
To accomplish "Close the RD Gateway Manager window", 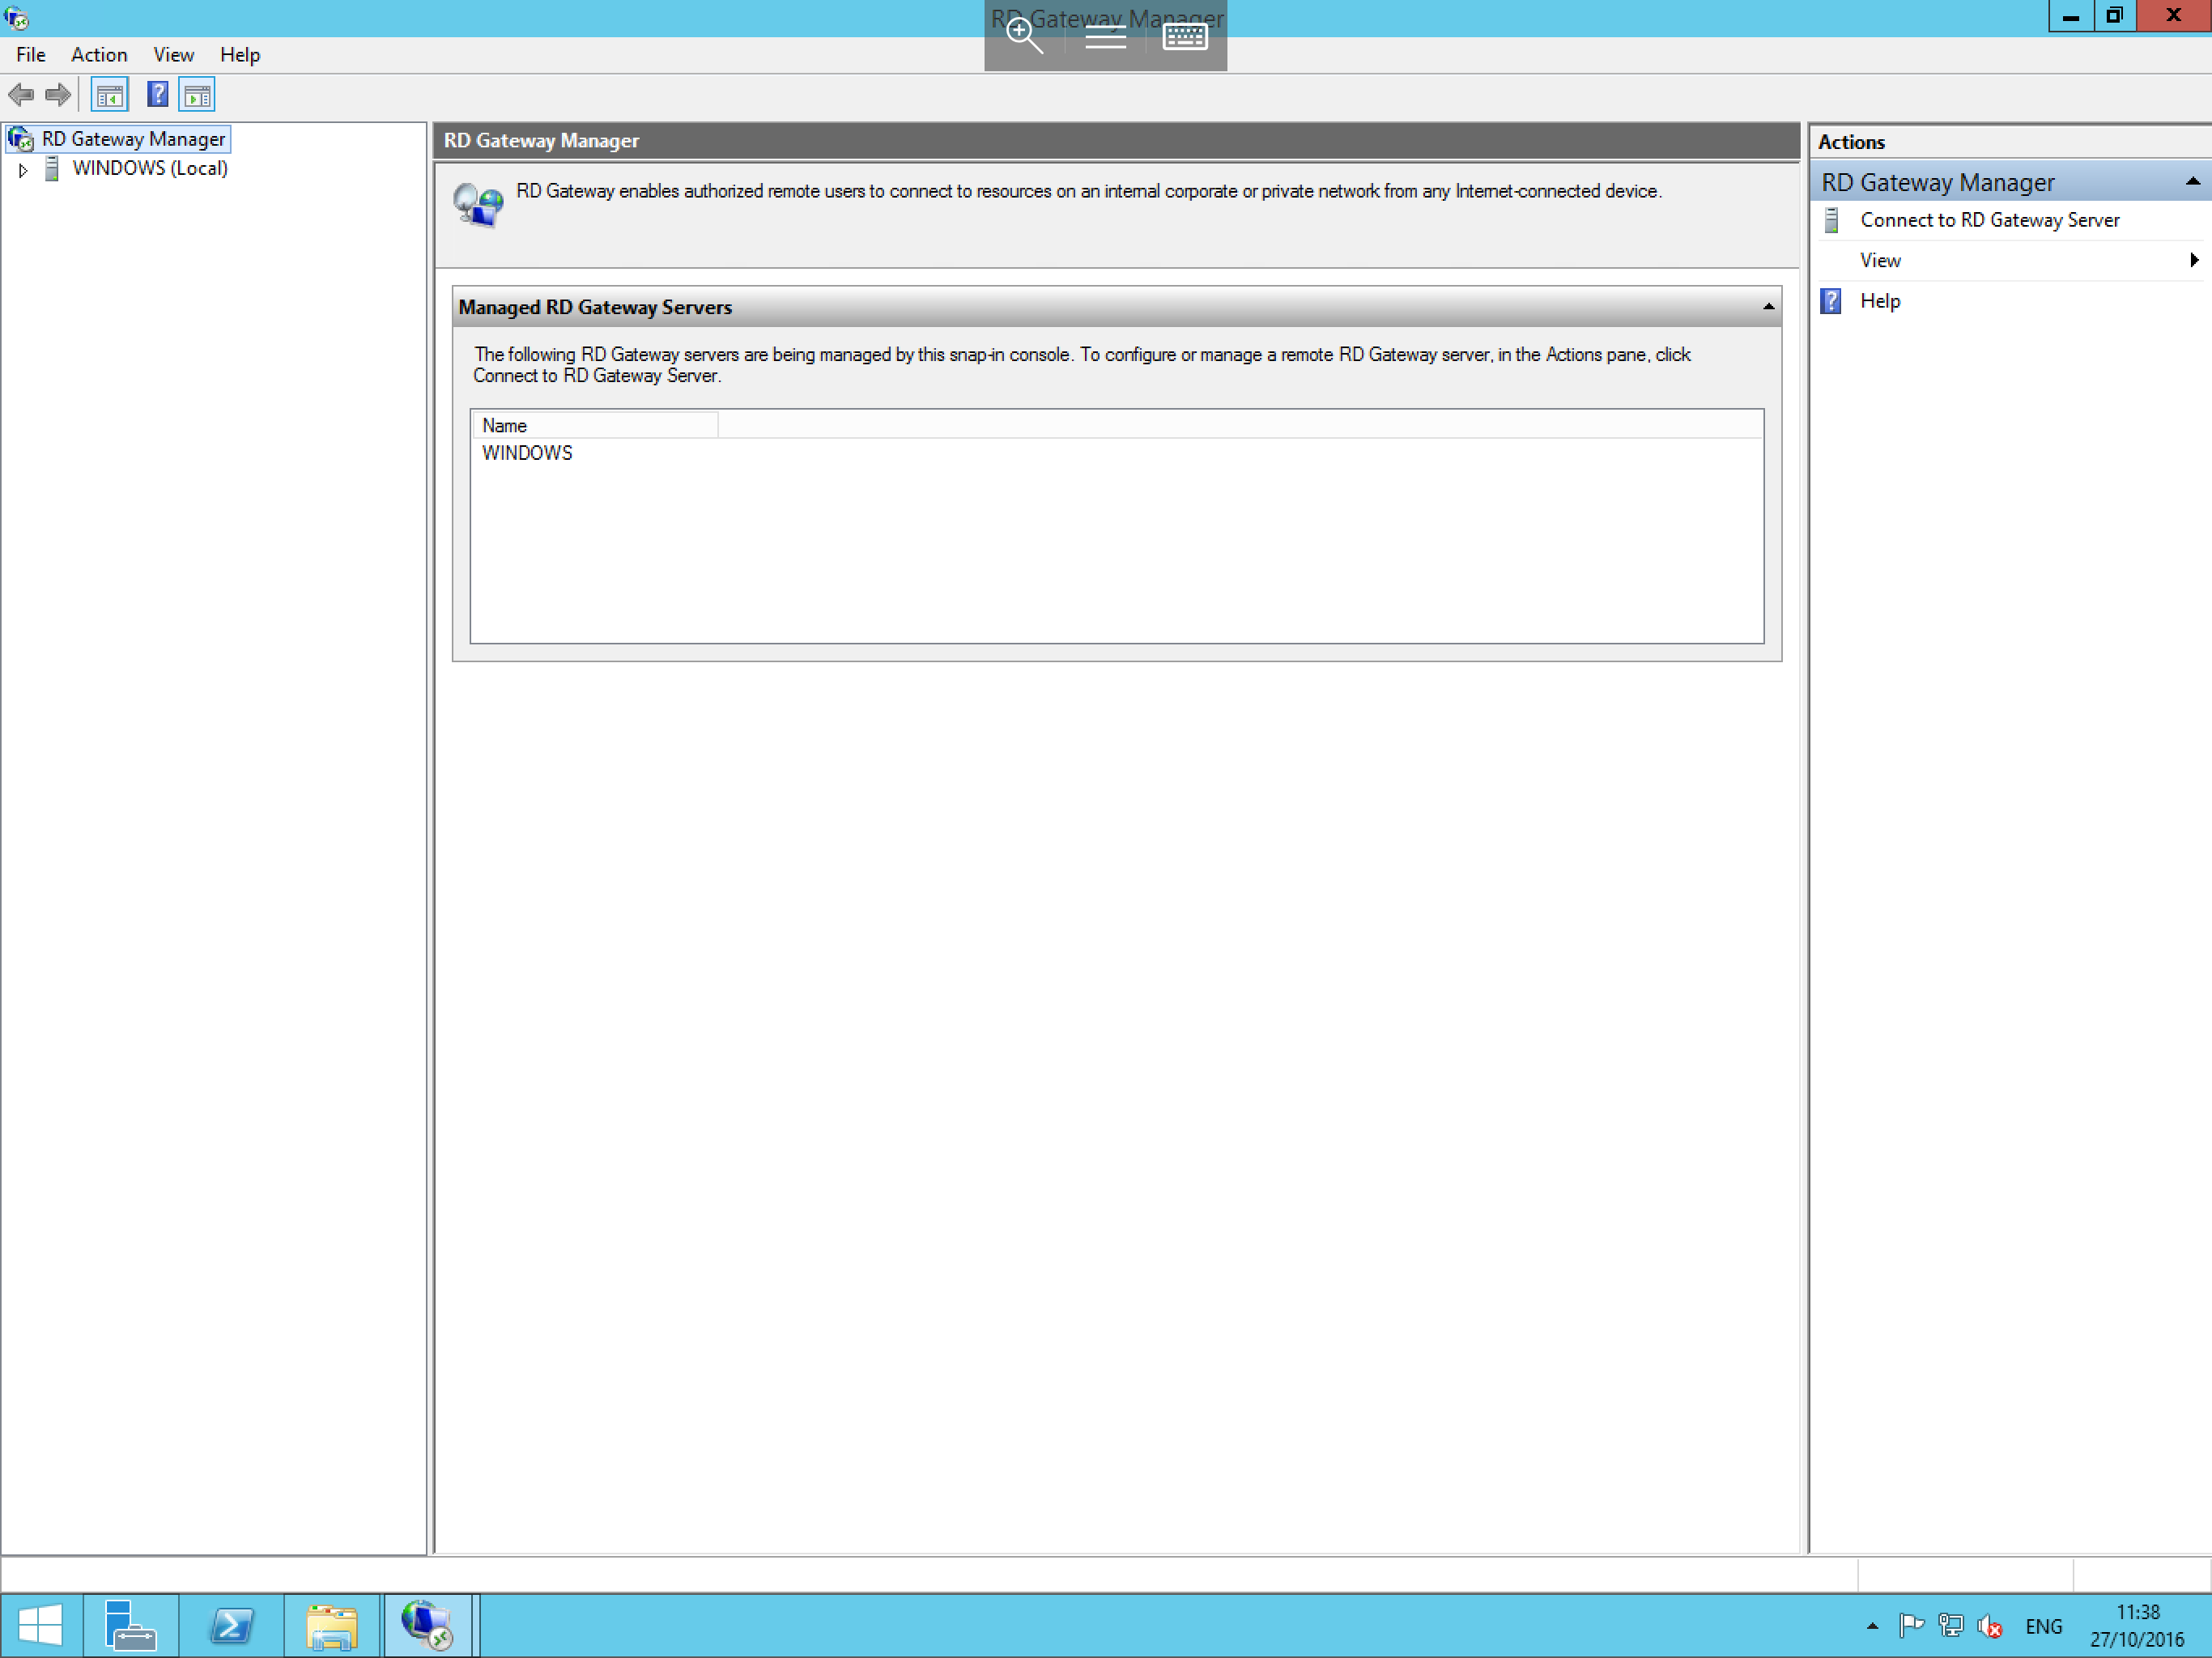I will coord(2173,16).
